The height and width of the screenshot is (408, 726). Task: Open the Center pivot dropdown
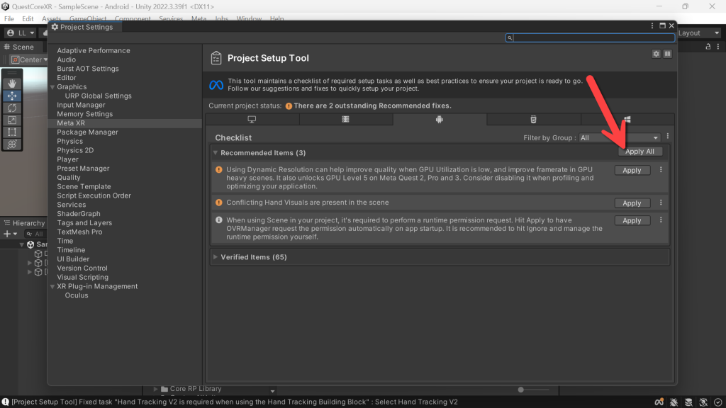click(30, 59)
